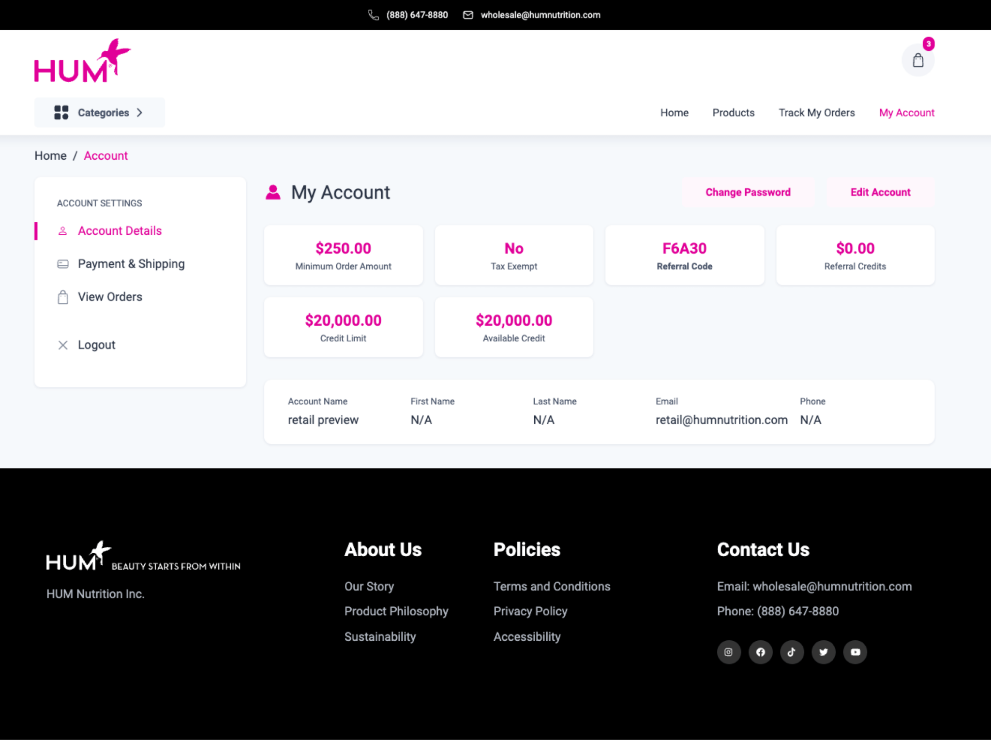Click Home in the breadcrumb
The width and height of the screenshot is (991, 740).
pos(50,156)
